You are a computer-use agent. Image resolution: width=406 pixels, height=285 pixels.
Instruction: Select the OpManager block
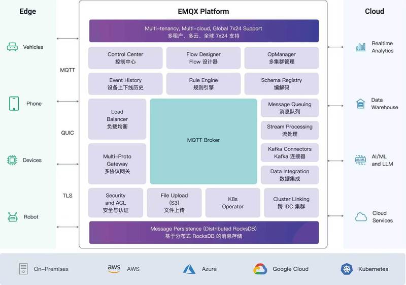pyautogui.click(x=282, y=58)
